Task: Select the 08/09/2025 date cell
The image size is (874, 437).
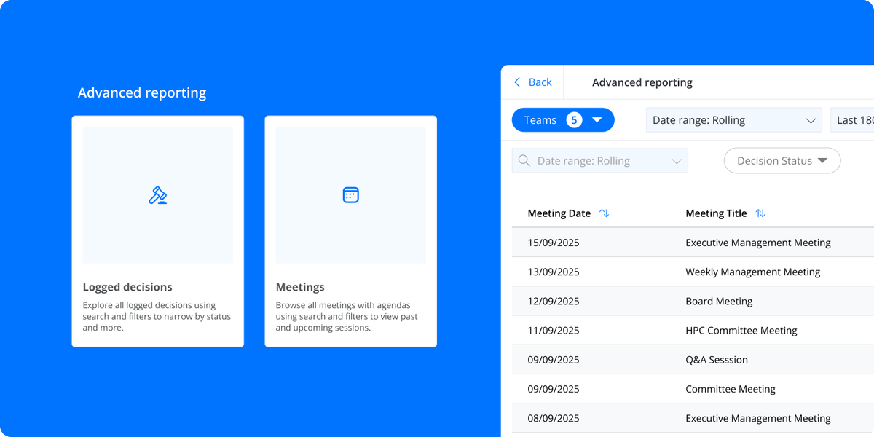Action: point(554,418)
